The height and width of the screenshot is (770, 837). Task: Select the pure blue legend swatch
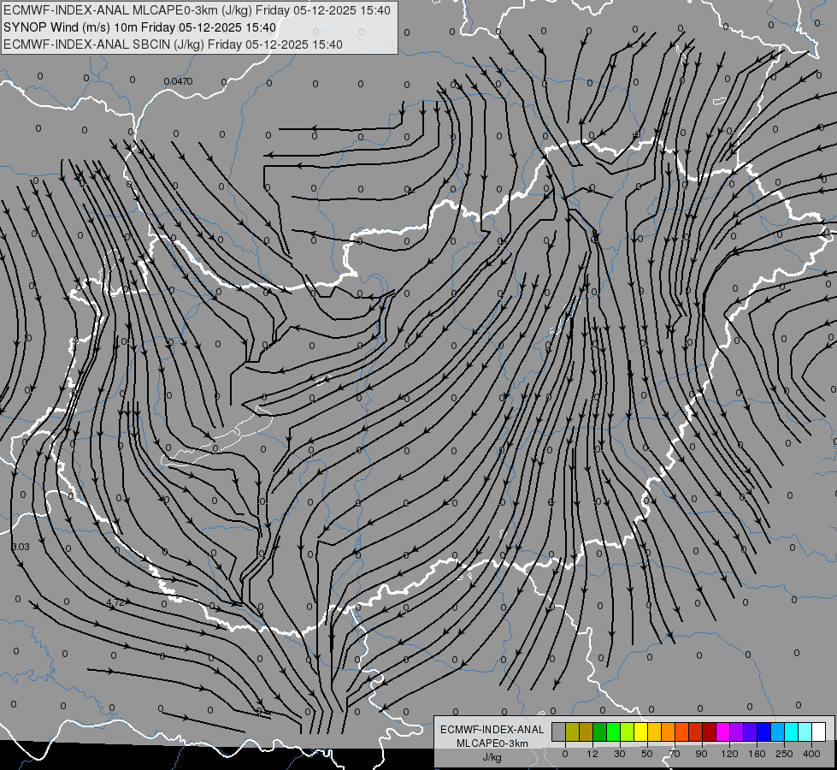click(x=764, y=731)
